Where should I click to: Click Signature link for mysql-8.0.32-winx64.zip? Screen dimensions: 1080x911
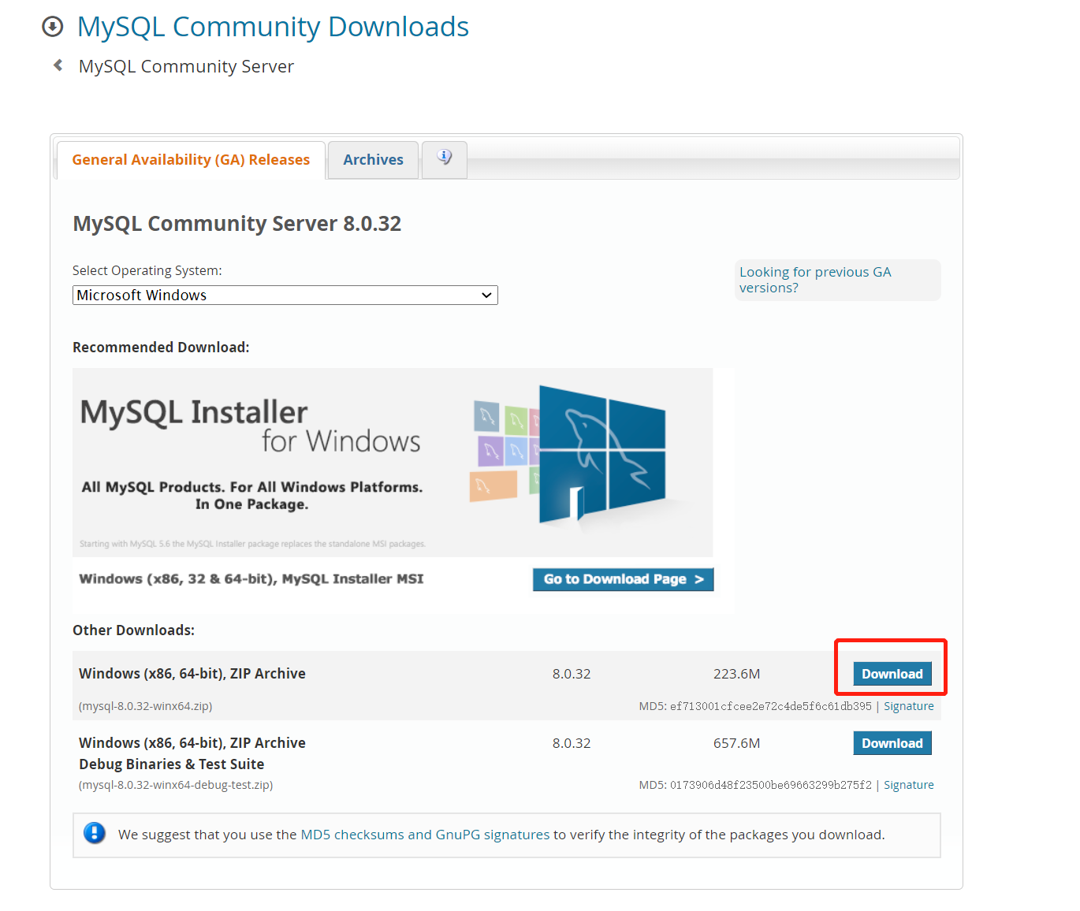point(908,706)
